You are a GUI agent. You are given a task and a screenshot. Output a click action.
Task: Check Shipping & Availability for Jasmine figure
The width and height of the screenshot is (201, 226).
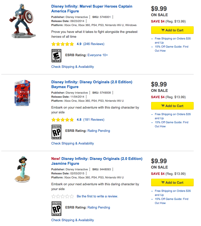[x=72, y=220]
